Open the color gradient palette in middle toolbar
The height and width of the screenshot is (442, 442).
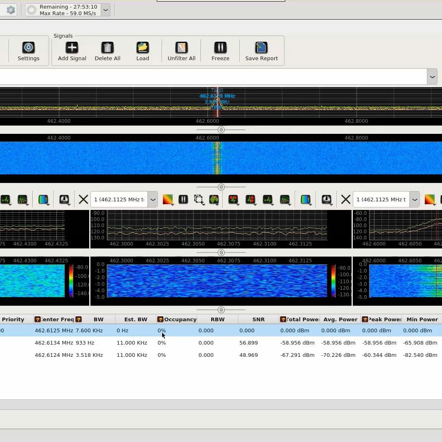(x=167, y=199)
